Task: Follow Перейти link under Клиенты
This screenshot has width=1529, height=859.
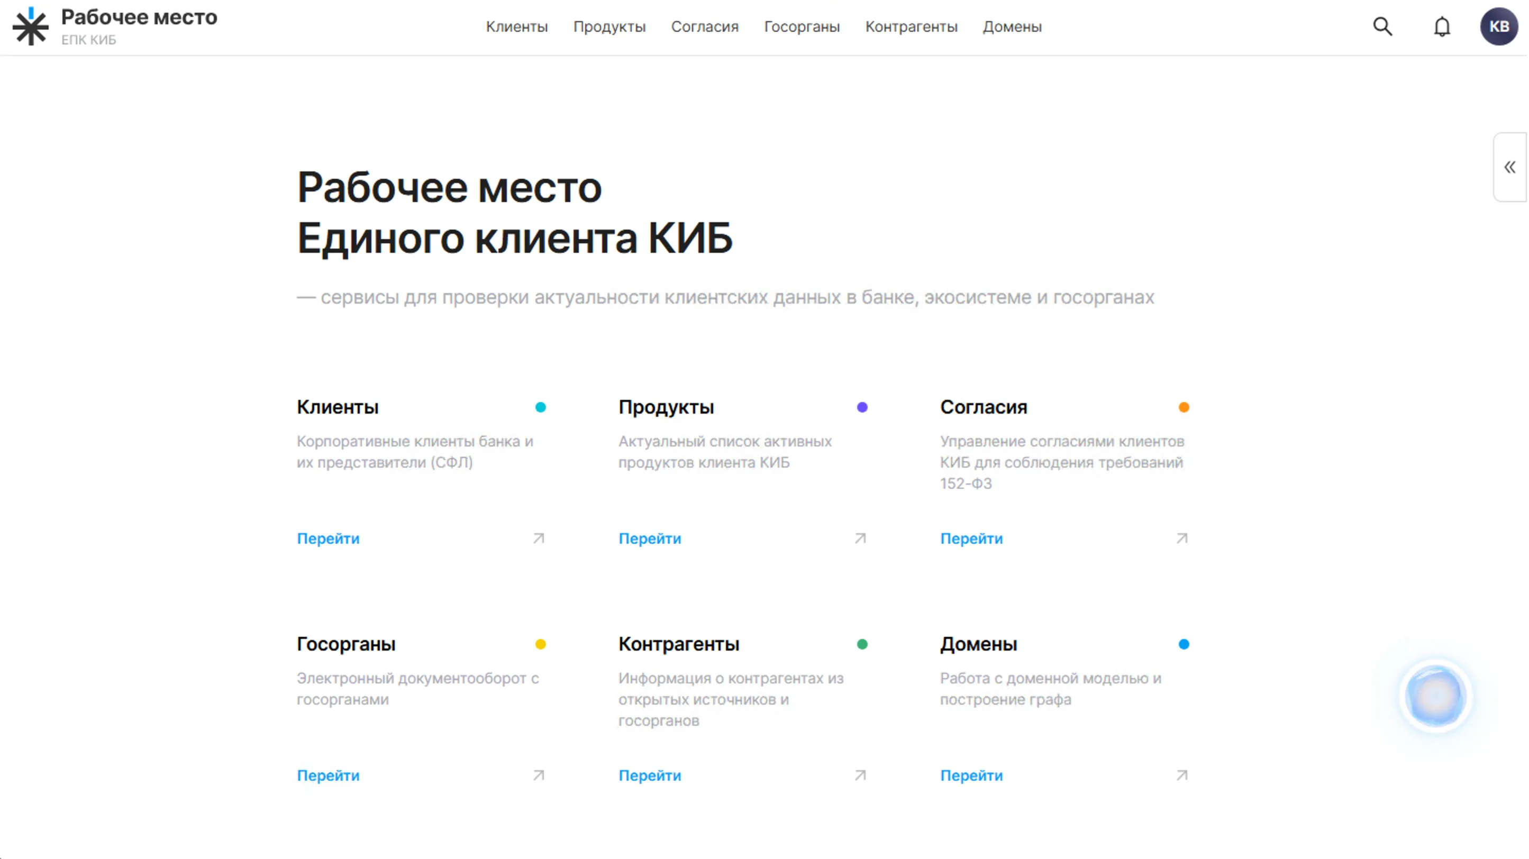Action: point(328,538)
